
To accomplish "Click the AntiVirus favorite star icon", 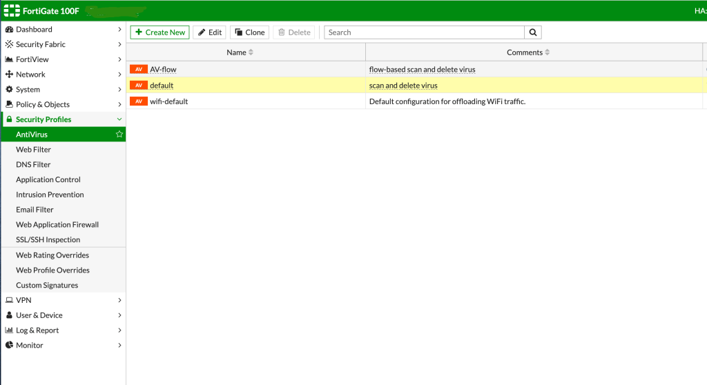I will [x=119, y=135].
